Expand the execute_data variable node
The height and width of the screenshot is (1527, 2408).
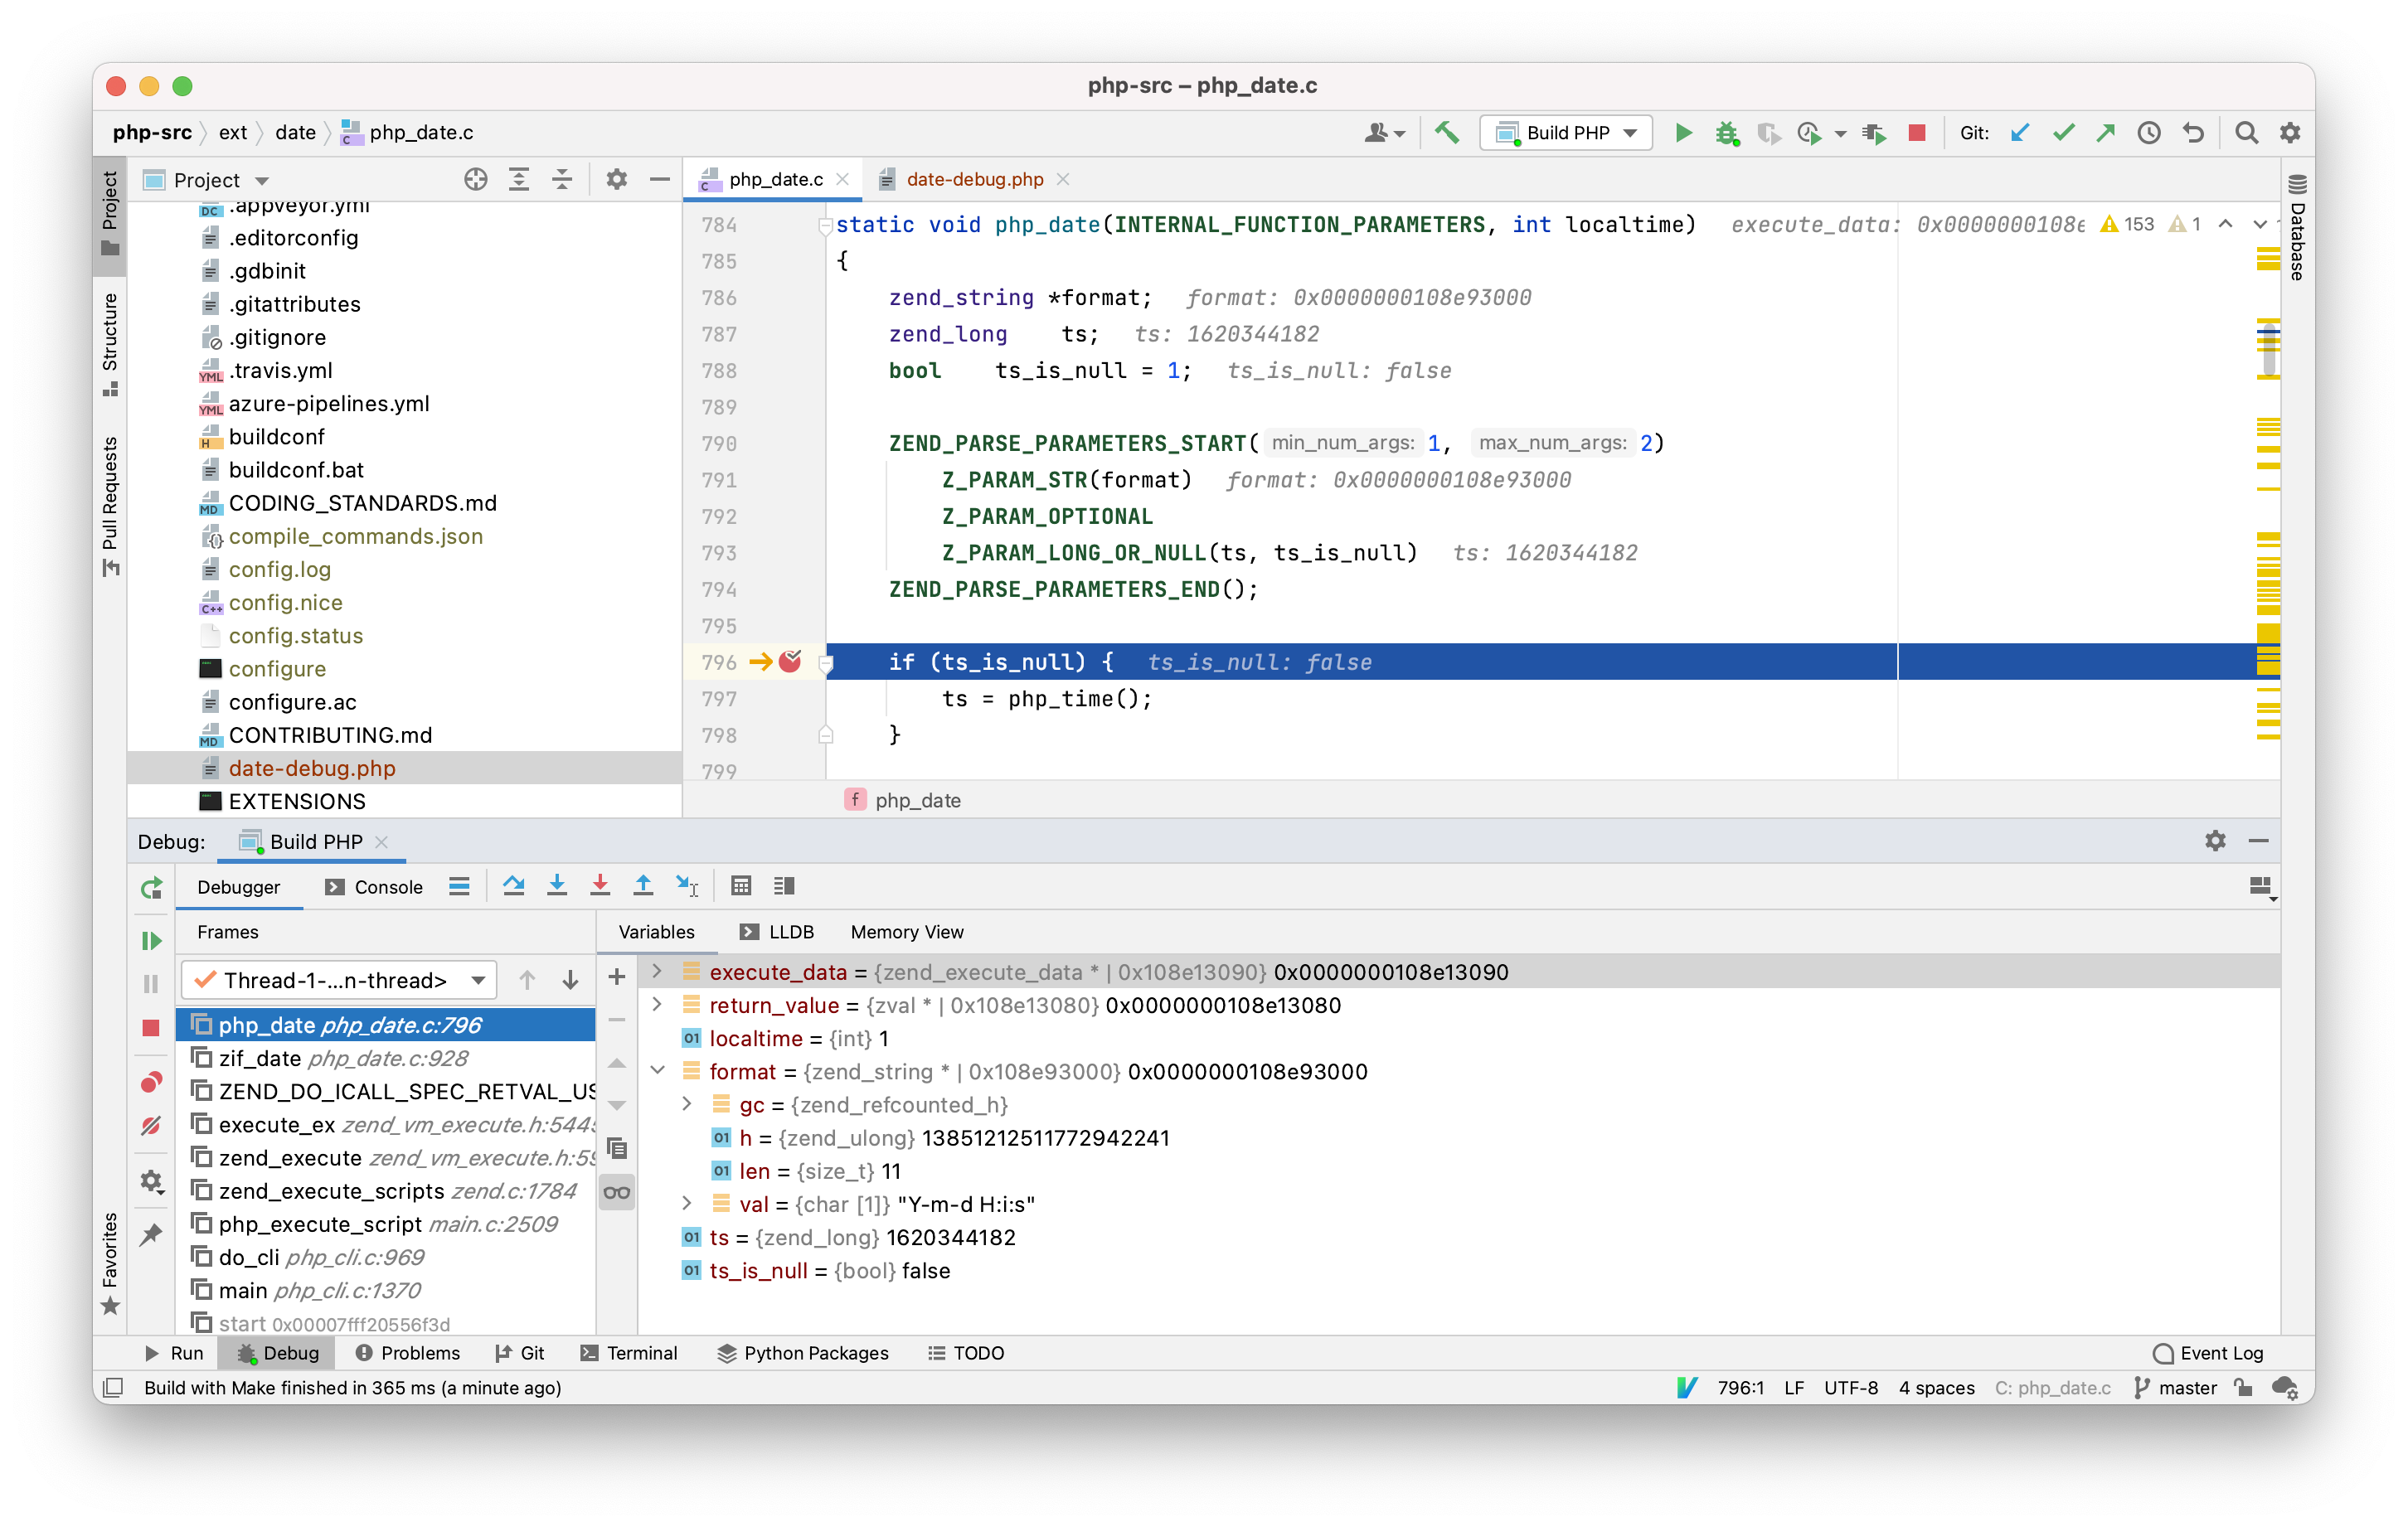point(657,971)
